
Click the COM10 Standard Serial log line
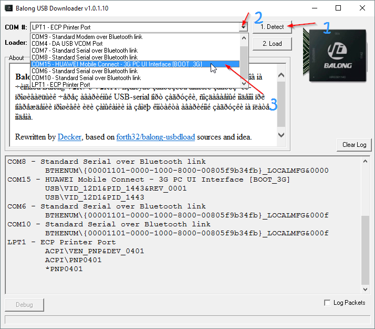pos(109,224)
